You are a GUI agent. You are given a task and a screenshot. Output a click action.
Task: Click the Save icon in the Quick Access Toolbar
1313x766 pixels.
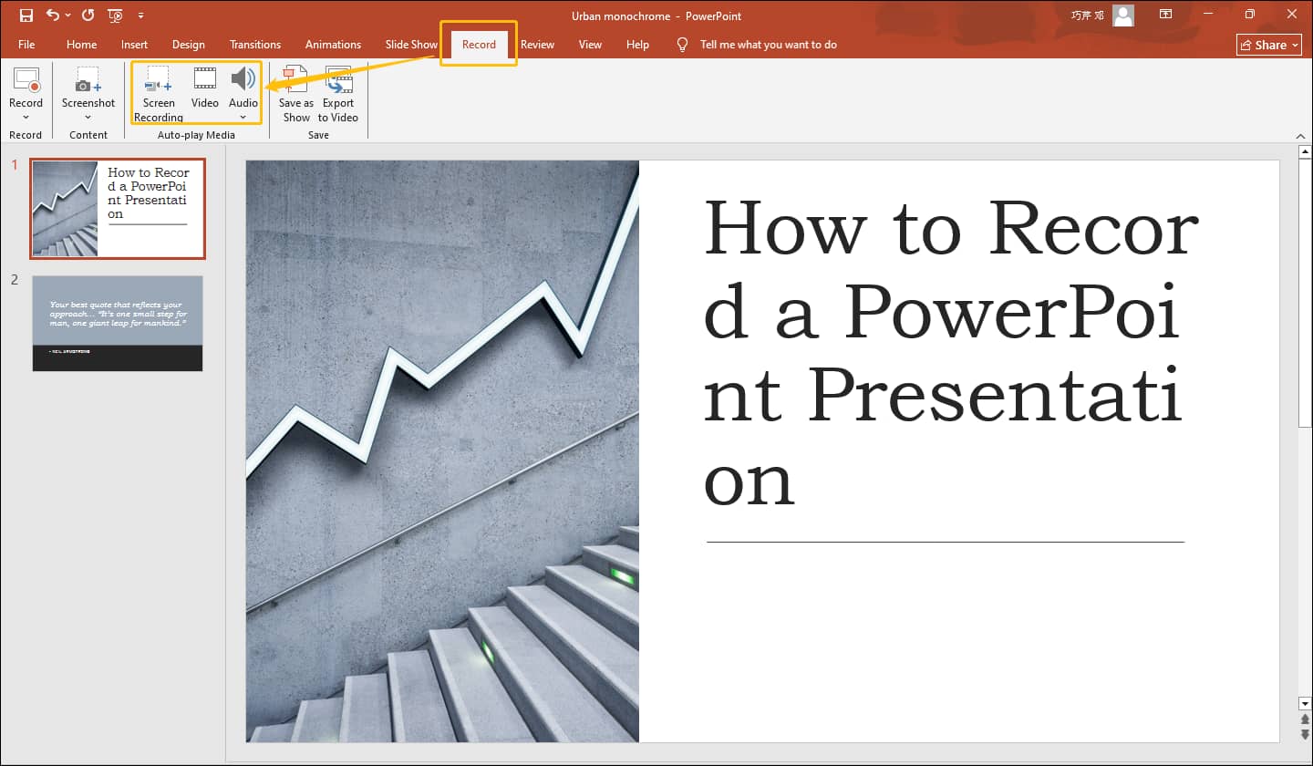(x=26, y=16)
